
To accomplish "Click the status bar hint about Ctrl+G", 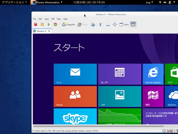I will point(65,131).
